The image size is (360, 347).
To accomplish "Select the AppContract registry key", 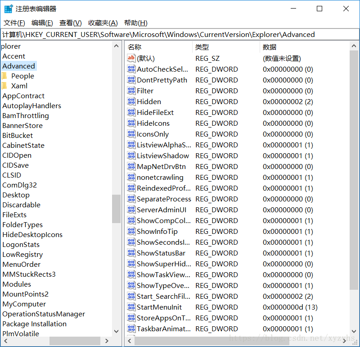I will pos(23,96).
